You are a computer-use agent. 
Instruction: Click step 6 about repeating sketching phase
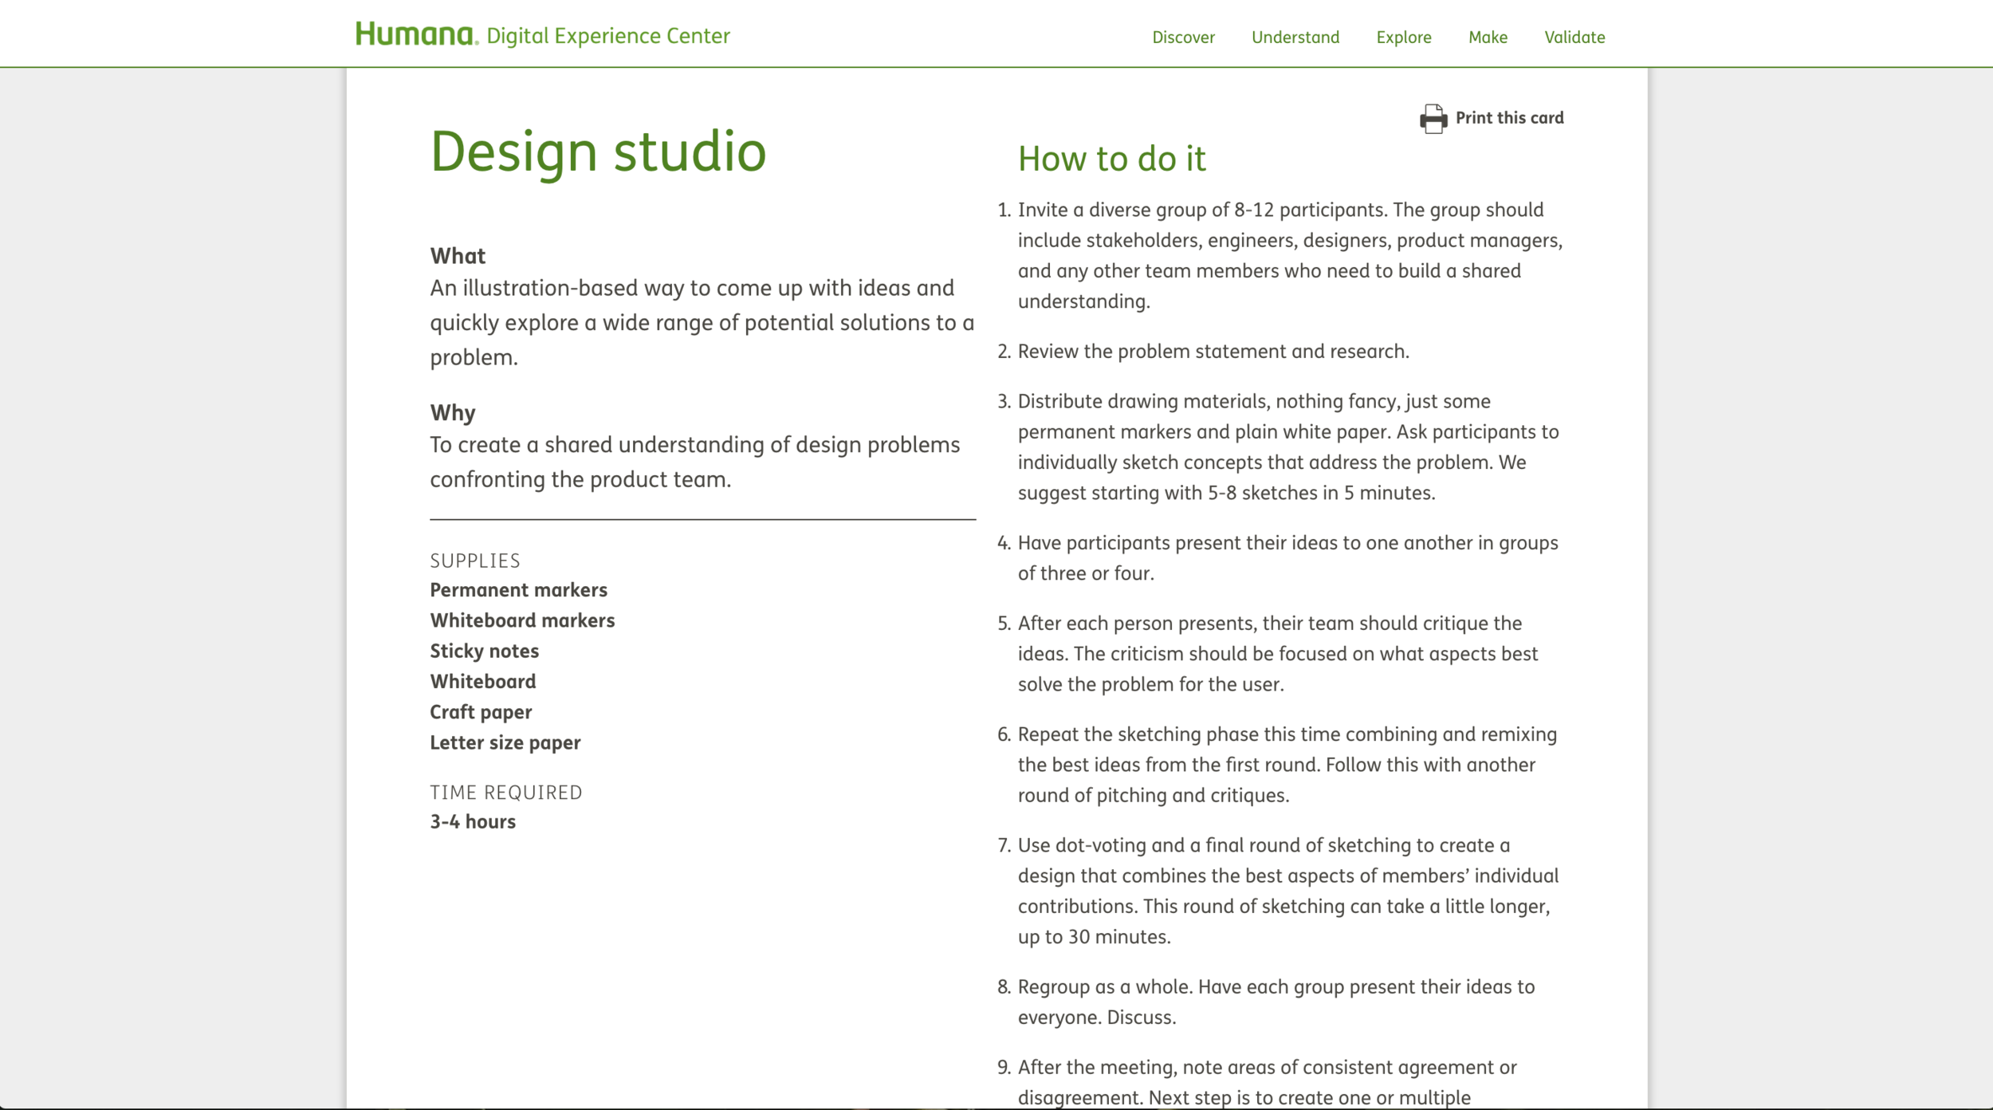coord(1277,765)
